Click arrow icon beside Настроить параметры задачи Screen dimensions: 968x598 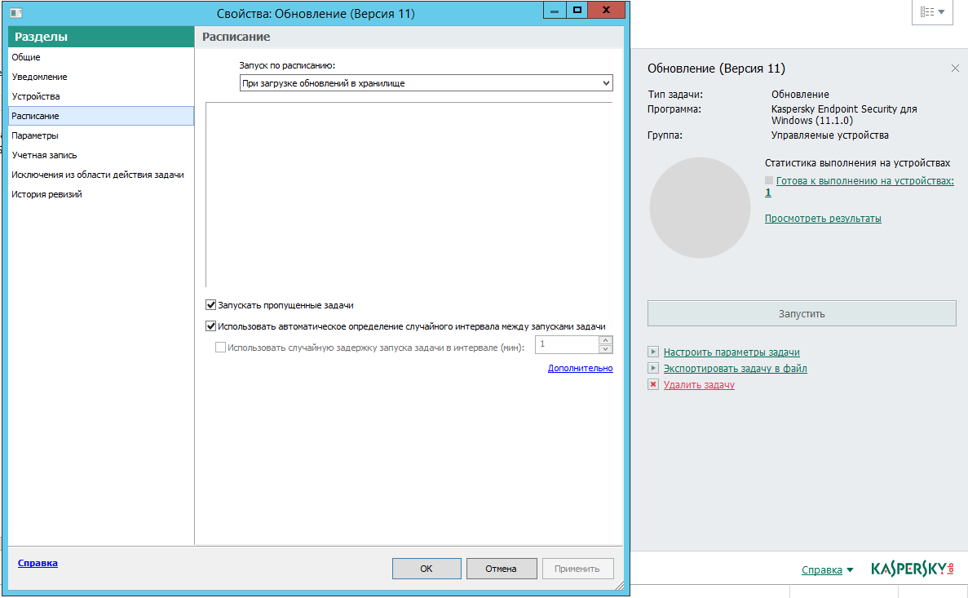tap(653, 352)
